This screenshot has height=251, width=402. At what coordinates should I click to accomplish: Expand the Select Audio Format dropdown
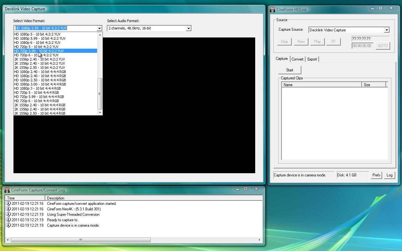point(188,28)
